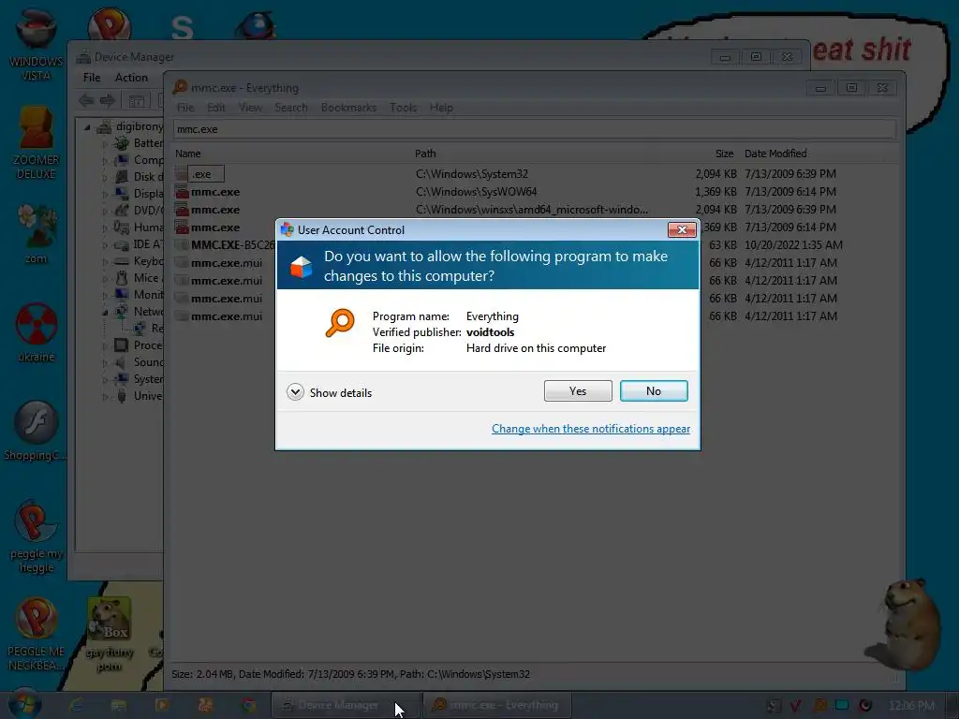The image size is (959, 719).
Task: Expand Keyboards node
Action: [x=105, y=262]
